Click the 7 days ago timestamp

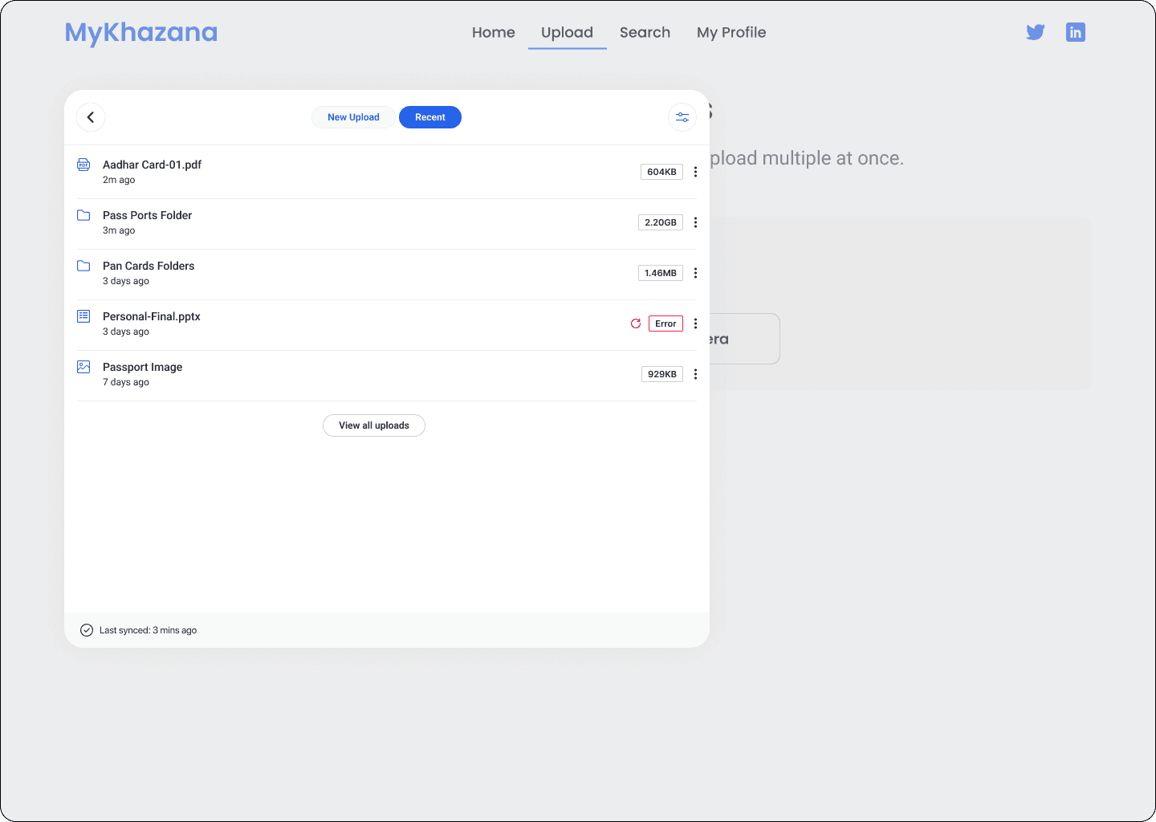126,382
